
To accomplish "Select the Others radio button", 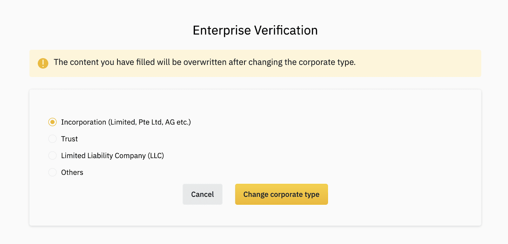I will 52,172.
